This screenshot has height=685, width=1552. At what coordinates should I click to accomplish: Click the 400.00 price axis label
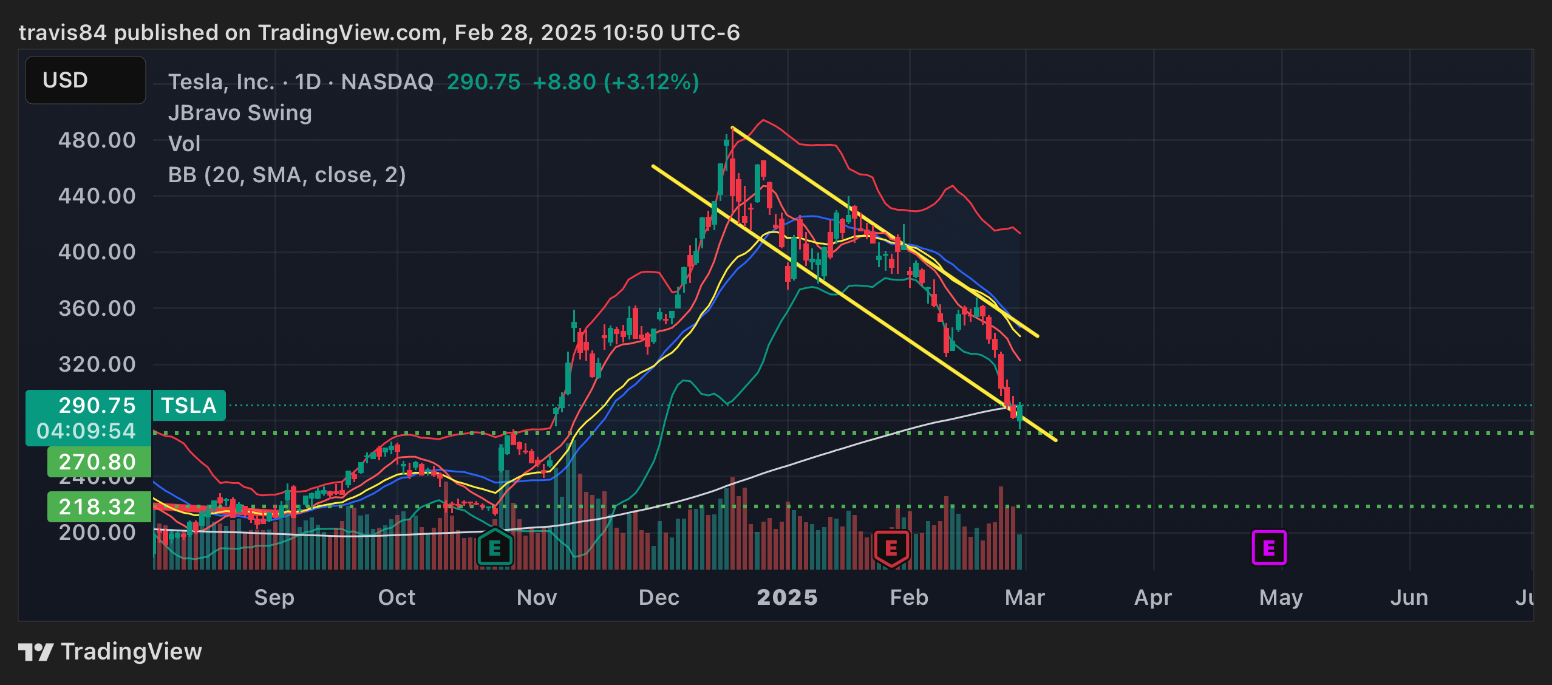click(x=97, y=252)
